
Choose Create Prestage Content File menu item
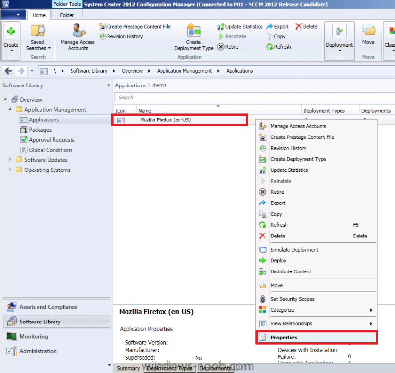point(317,137)
